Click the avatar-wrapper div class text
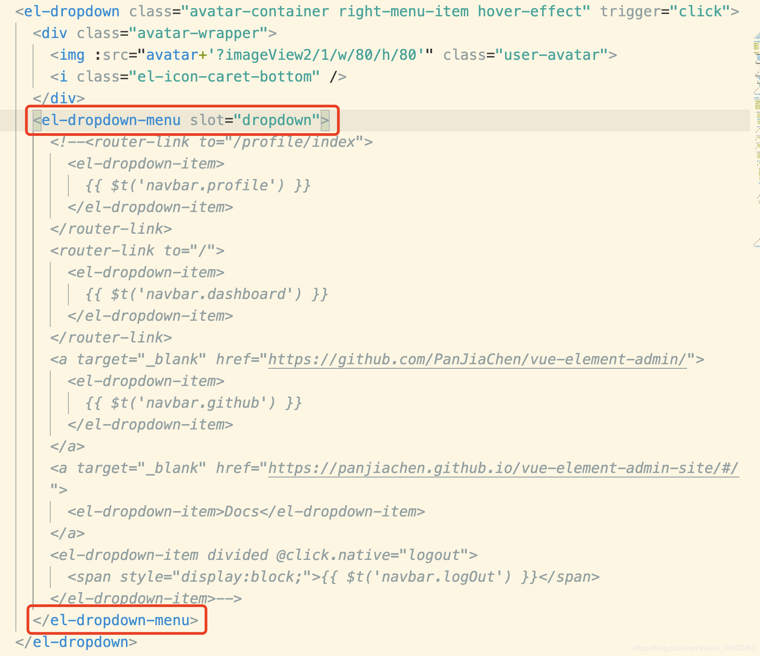Image resolution: width=760 pixels, height=656 pixels. (199, 33)
